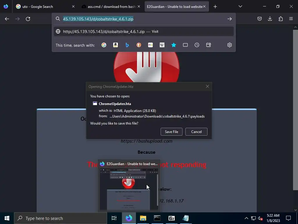
Task: Click the bashupload.com link on blocked page
Action: coord(147,141)
